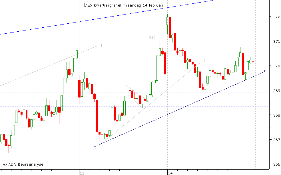This screenshot has height=175, width=281.
Task: Select the price label 366 on the axis
Action: click(x=276, y=164)
